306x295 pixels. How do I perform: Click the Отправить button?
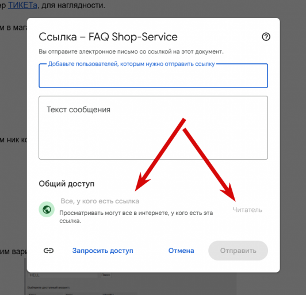pyautogui.click(x=238, y=251)
